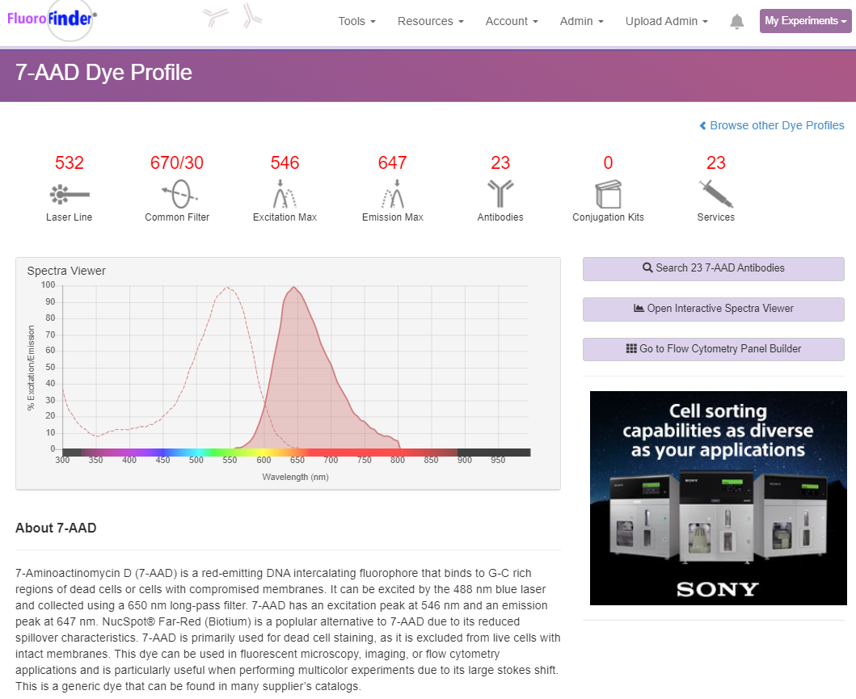Select the Common Filter icon
Viewport: 856px width, 699px height.
coord(178,194)
